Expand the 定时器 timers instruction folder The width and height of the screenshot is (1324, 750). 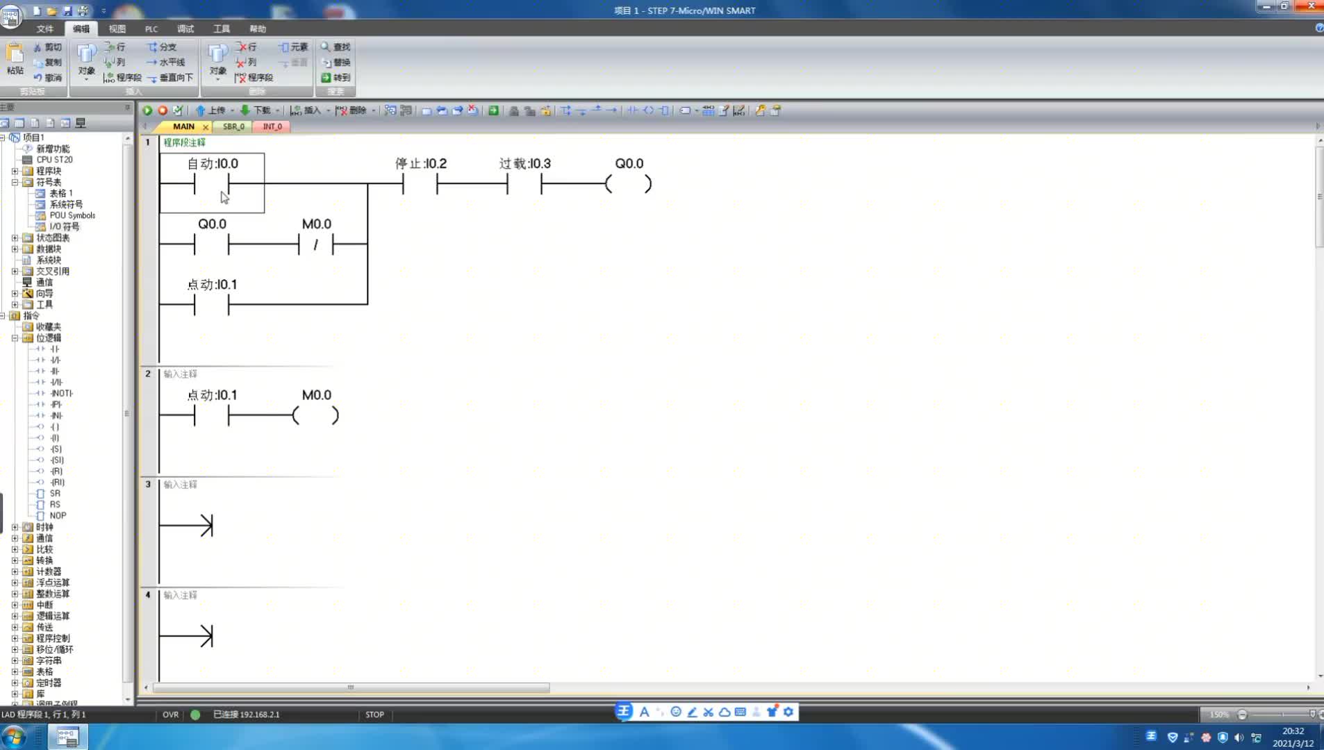tap(15, 683)
